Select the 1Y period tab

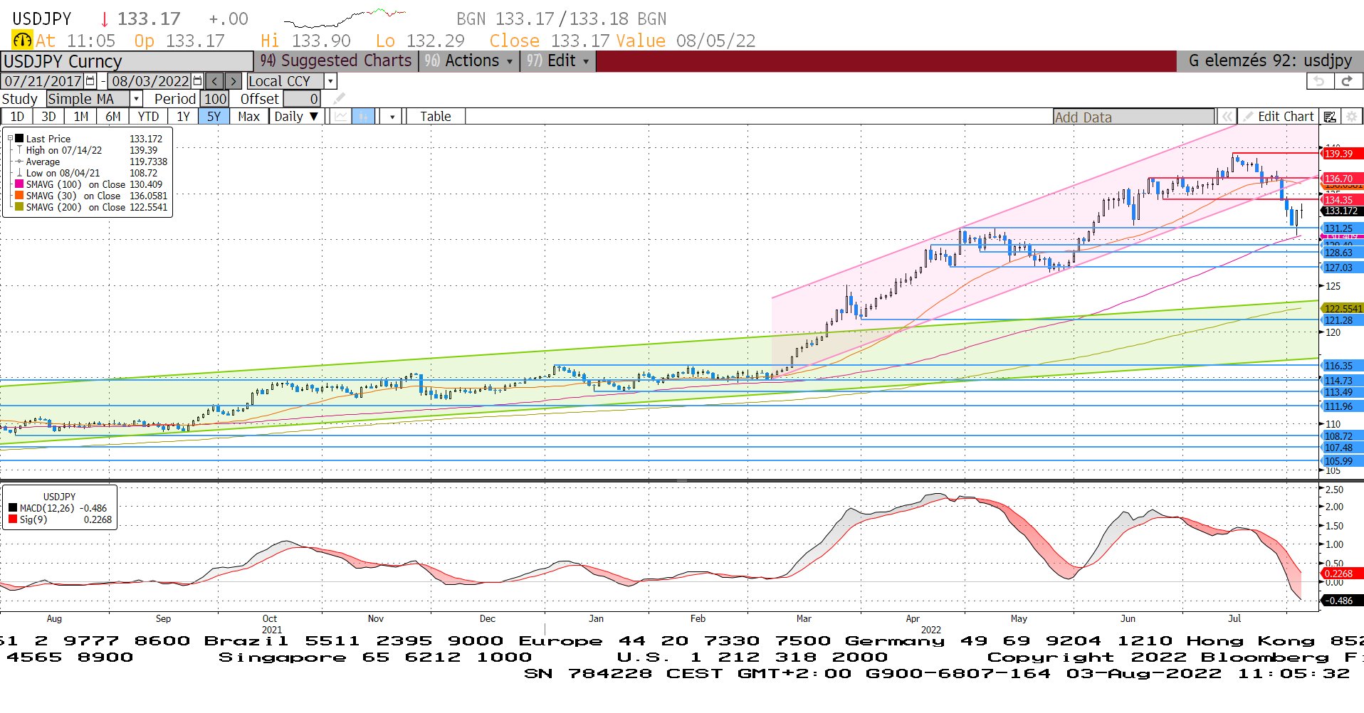pyautogui.click(x=183, y=117)
